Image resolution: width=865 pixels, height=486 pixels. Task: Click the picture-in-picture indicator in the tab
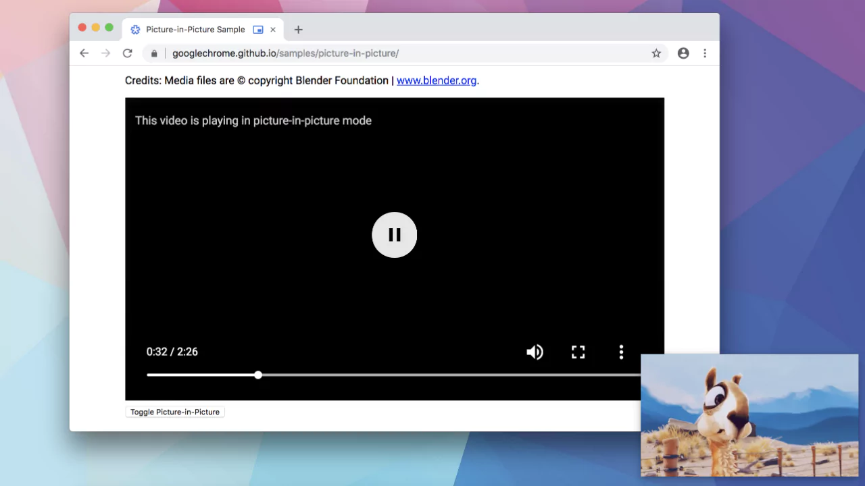[258, 30]
